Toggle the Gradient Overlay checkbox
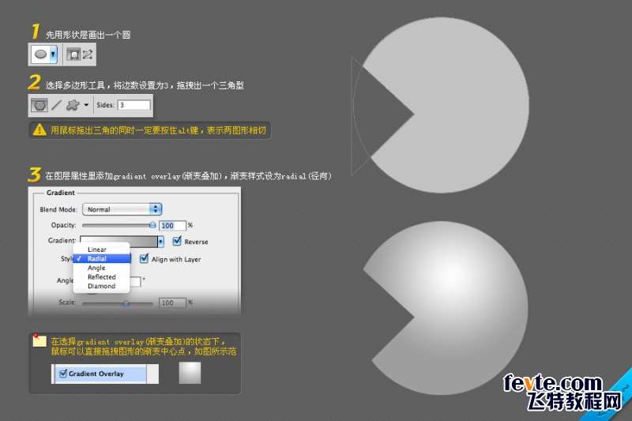Image resolution: width=632 pixels, height=421 pixels. click(x=63, y=374)
